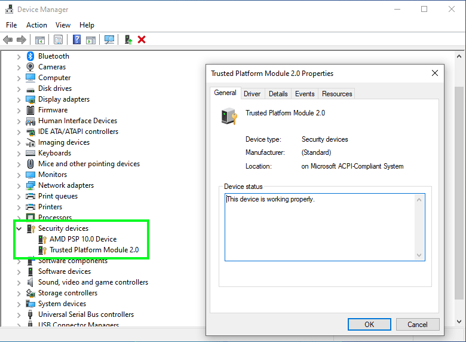Click the Sound, video and game controllers icon
This screenshot has width=466, height=342.
pyautogui.click(x=30, y=282)
